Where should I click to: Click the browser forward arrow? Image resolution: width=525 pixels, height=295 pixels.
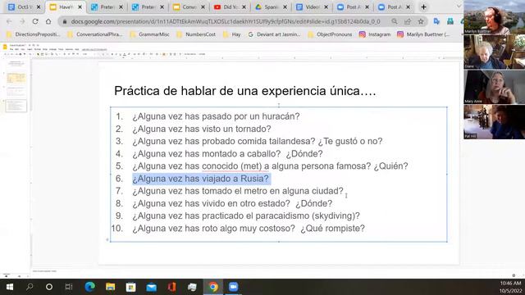coord(22,21)
